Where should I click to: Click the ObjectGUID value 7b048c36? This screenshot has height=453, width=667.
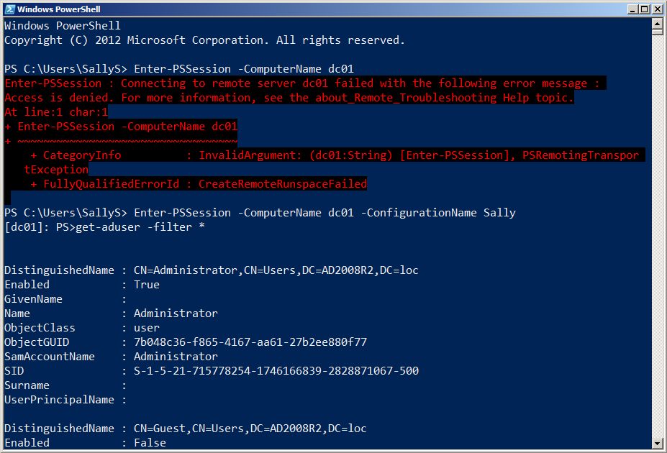point(250,342)
